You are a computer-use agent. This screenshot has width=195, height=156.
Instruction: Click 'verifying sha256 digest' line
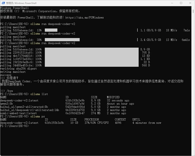tap(18, 69)
